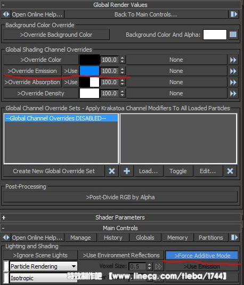Click Override Emission value spinner arrows
244x285 pixels.
122,71
